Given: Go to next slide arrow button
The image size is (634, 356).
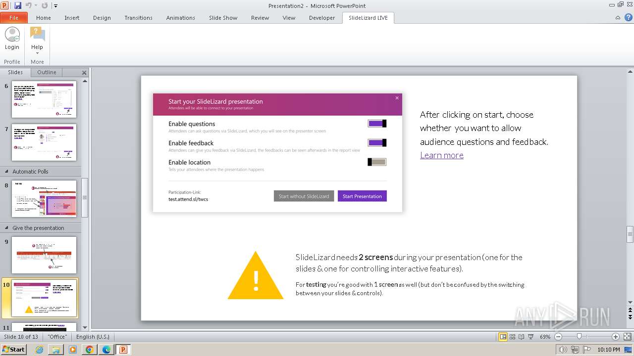Looking at the screenshot, I should click(x=630, y=316).
